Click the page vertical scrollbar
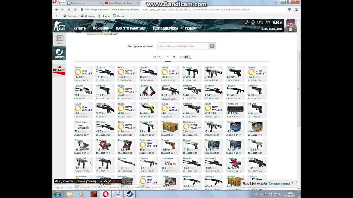 (299, 89)
